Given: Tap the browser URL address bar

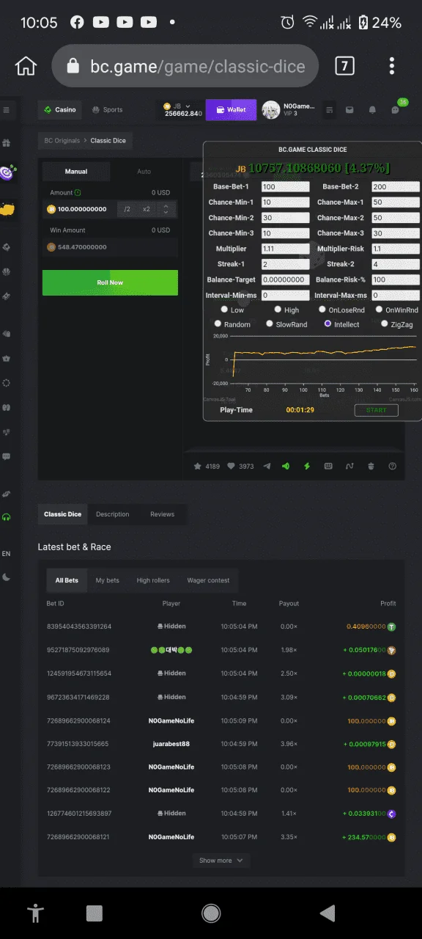Looking at the screenshot, I should tap(185, 67).
